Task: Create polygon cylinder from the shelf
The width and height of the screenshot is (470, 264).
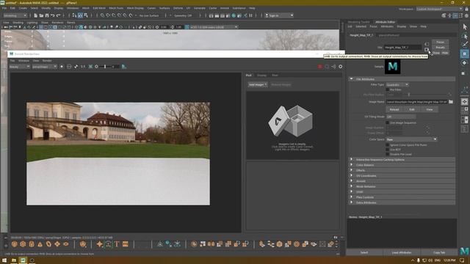Action: (x=32, y=244)
